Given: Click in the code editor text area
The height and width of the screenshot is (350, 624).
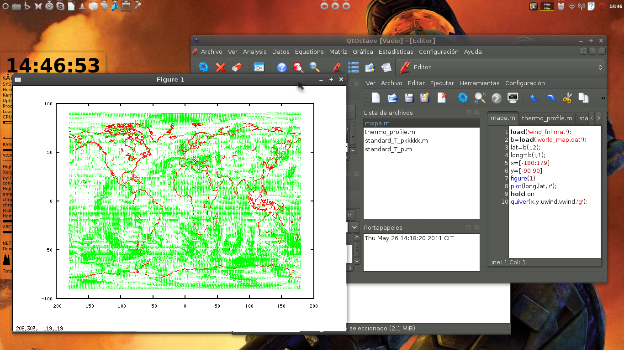Looking at the screenshot, I should (x=555, y=192).
